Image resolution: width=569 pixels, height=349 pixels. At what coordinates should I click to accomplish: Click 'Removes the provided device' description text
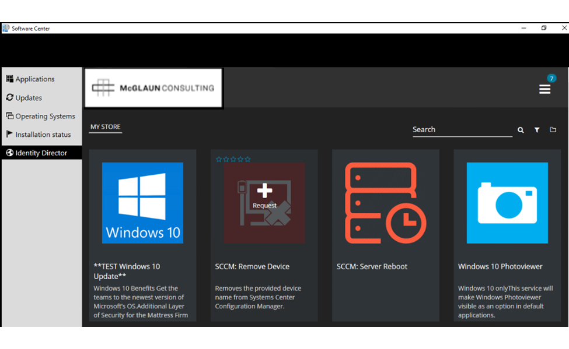tap(258, 288)
